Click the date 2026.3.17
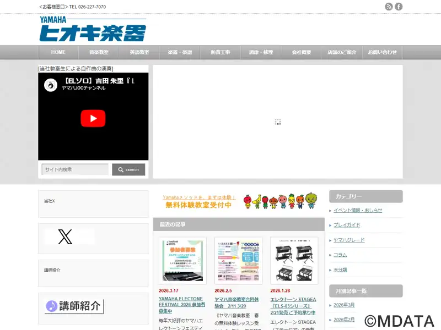This screenshot has width=441, height=330. [169, 291]
